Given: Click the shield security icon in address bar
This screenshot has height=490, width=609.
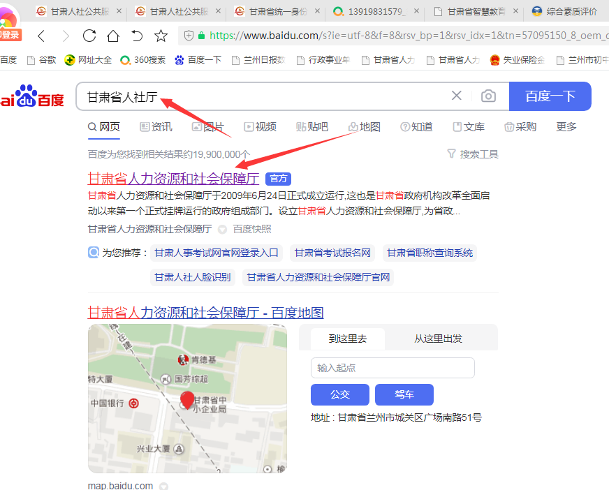Looking at the screenshot, I should coord(189,36).
